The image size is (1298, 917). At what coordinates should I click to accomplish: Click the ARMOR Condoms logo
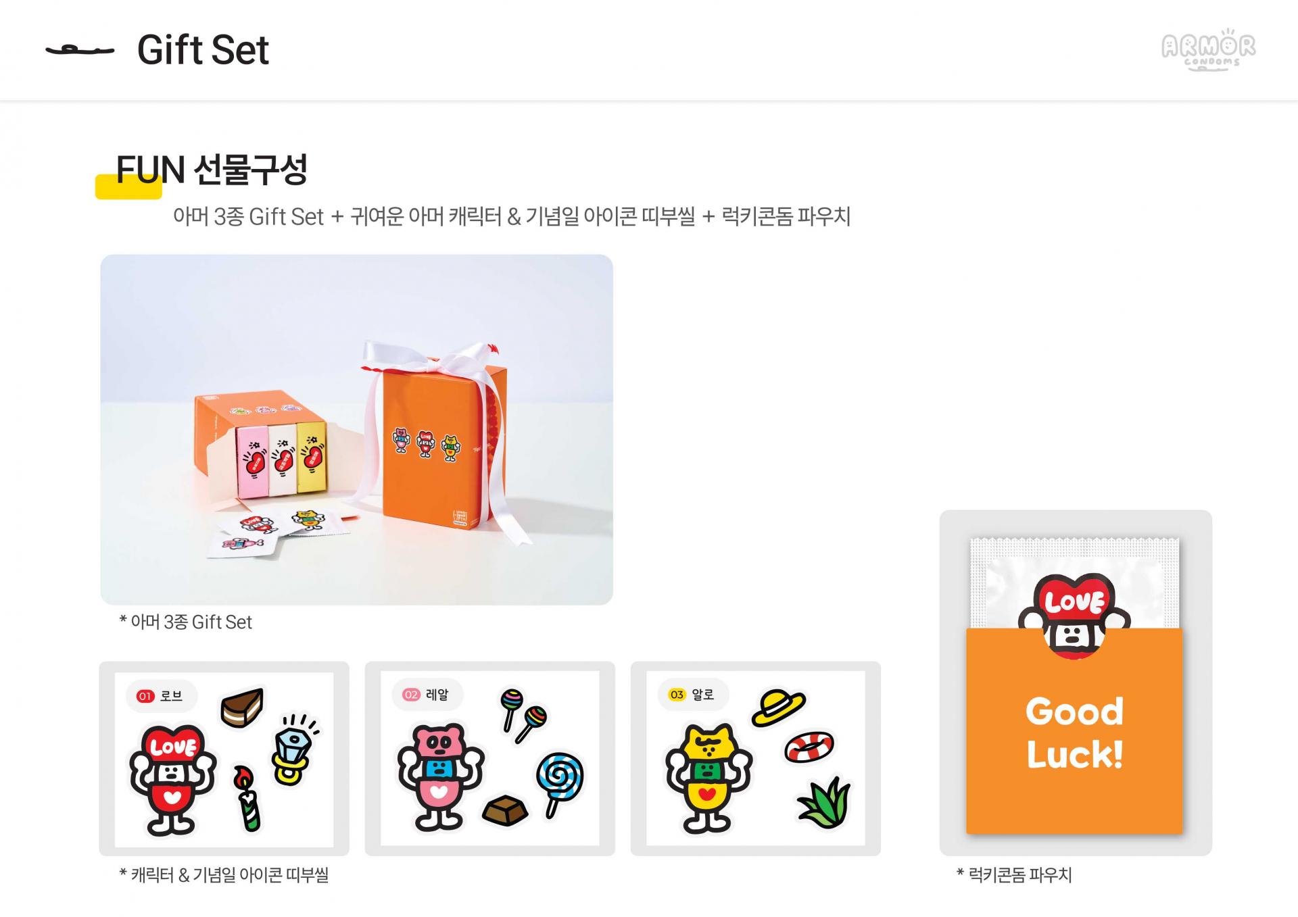tap(1209, 49)
